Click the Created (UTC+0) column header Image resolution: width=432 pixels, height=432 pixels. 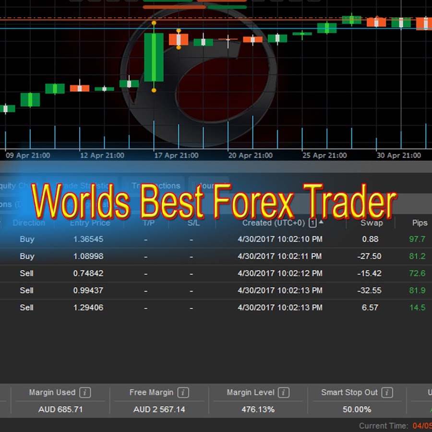pos(274,223)
